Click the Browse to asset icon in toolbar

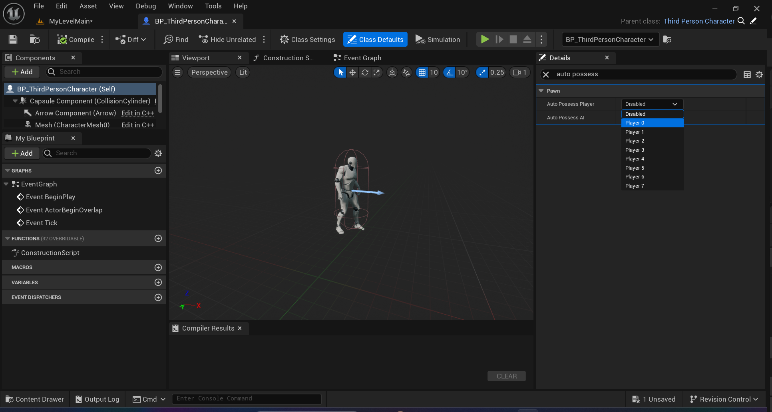point(35,39)
